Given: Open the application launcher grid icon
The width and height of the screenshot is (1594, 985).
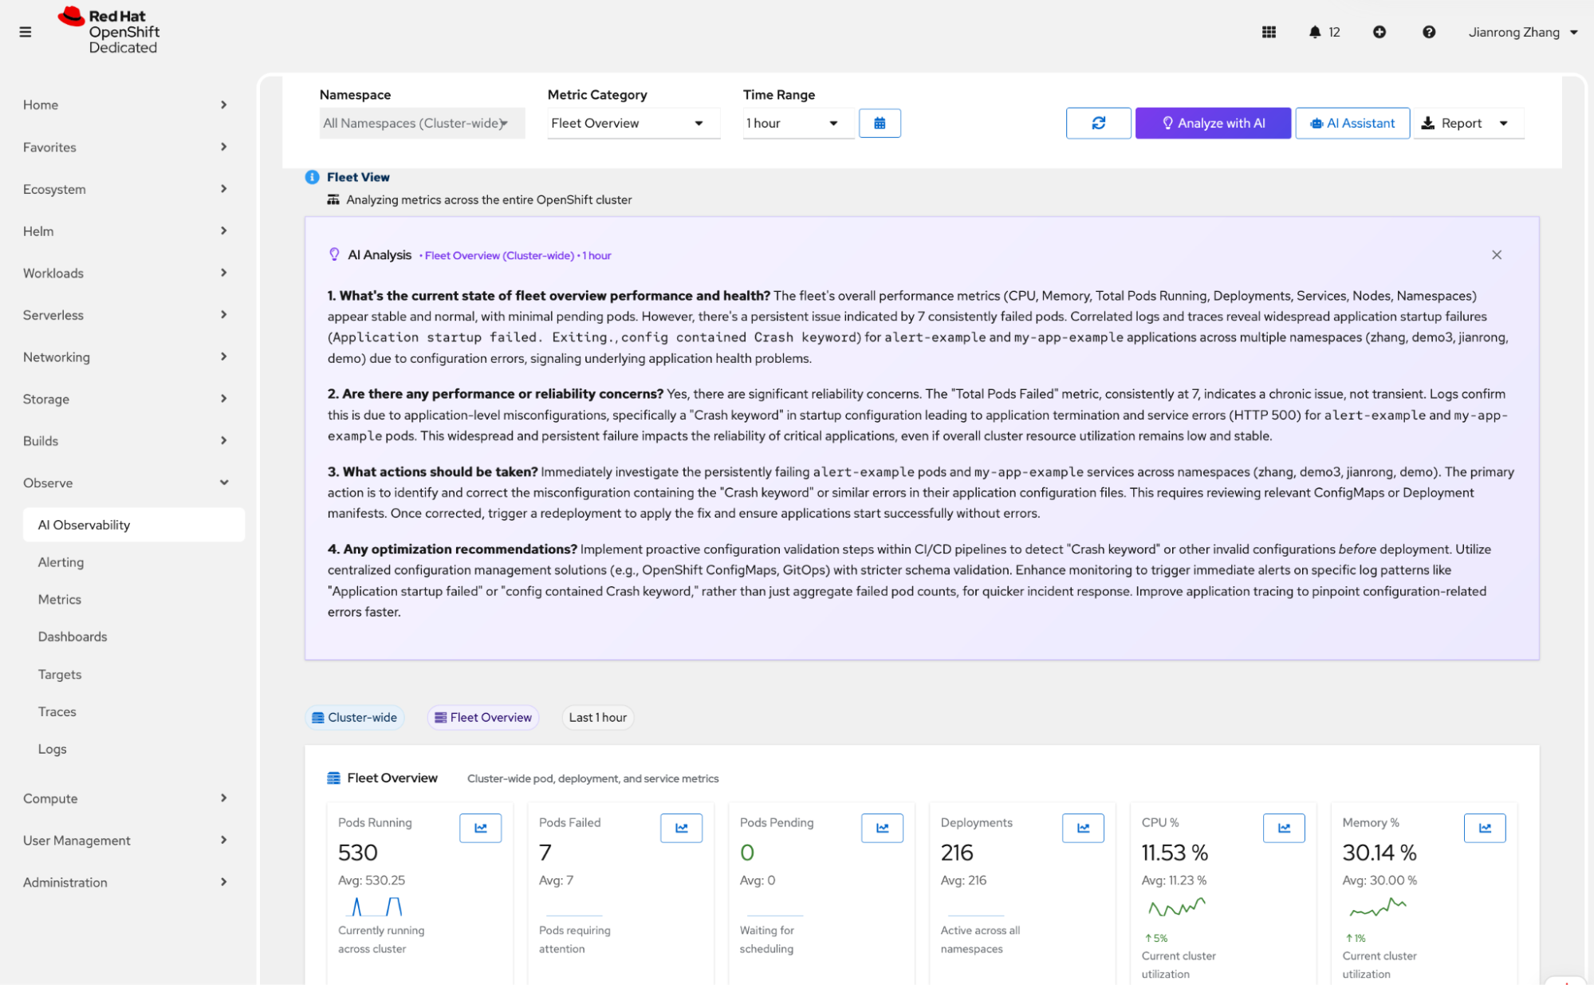Looking at the screenshot, I should [x=1269, y=32].
